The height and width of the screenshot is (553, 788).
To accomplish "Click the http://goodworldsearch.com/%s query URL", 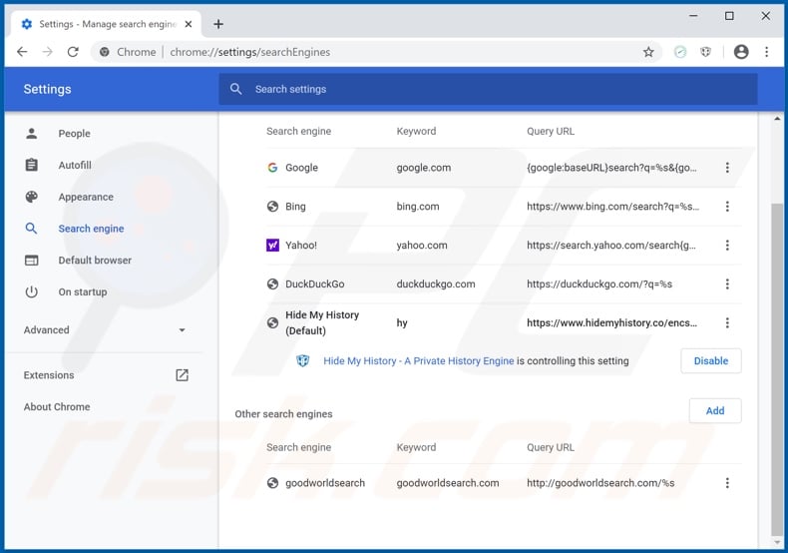I will click(x=600, y=482).
